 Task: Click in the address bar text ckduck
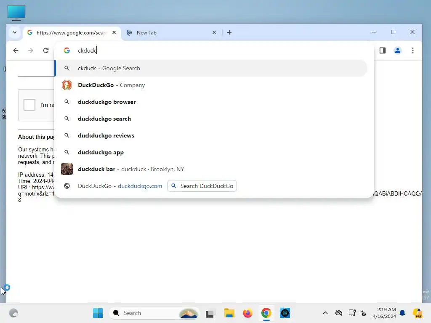coord(87,50)
